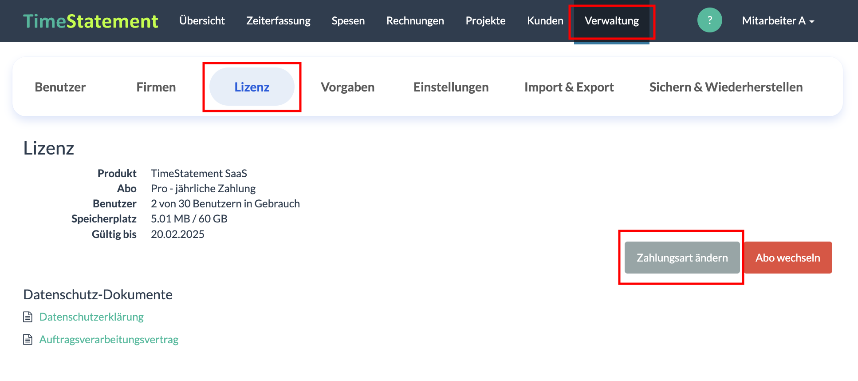Click the text 'TimeStatement SaaS'
Screen dimensions: 858x381
pos(199,173)
